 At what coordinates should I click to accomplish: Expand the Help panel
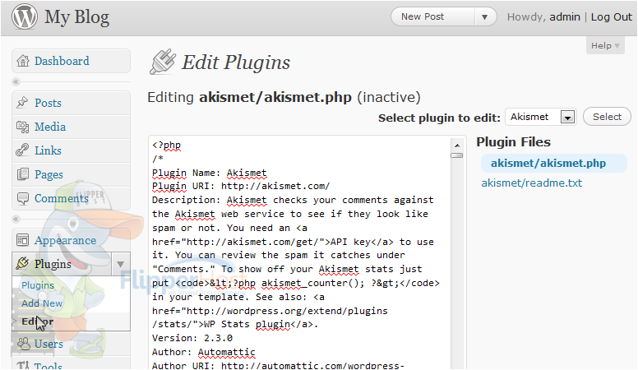605,45
